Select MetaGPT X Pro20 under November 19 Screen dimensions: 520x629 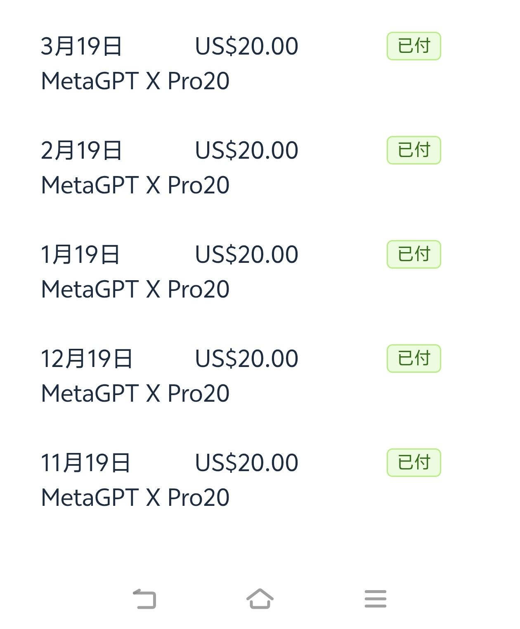[135, 498]
